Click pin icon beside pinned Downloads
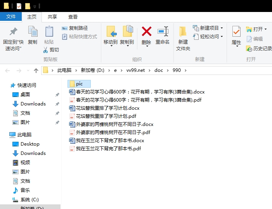 coord(57,104)
